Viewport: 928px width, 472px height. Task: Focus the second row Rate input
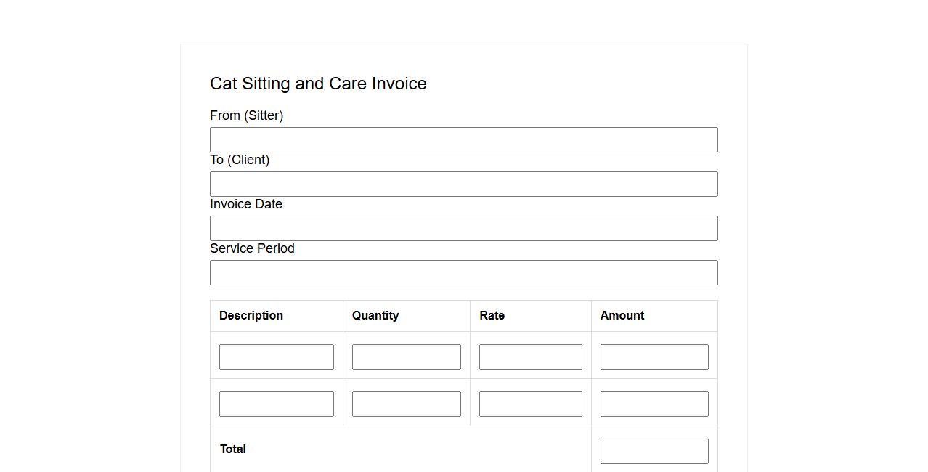pyautogui.click(x=530, y=404)
